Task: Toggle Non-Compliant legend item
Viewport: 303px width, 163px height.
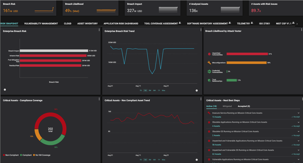Action: coord(11,155)
